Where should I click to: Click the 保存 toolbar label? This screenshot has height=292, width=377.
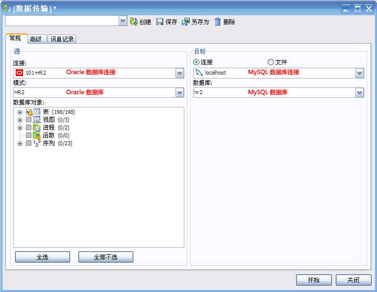click(171, 22)
